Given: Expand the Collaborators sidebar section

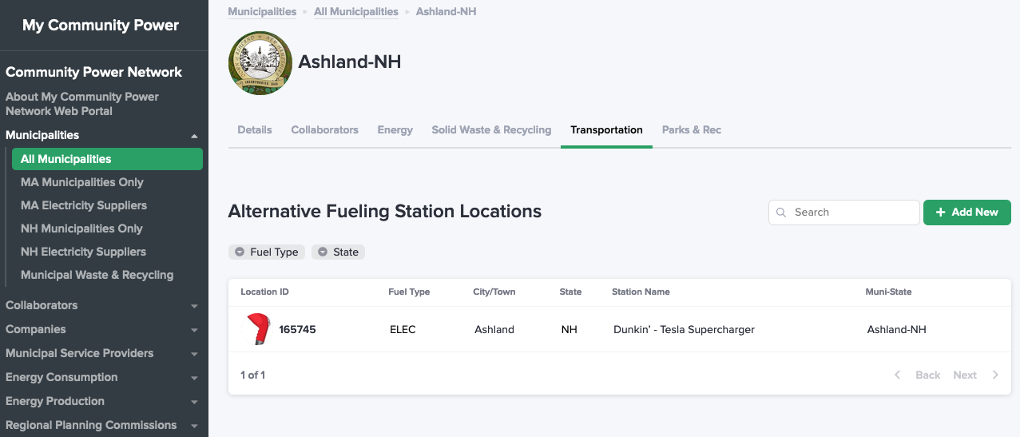Looking at the screenshot, I should [x=194, y=306].
